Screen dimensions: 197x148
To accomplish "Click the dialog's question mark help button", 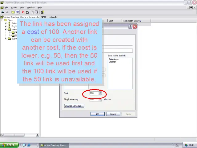I will point(130,27).
